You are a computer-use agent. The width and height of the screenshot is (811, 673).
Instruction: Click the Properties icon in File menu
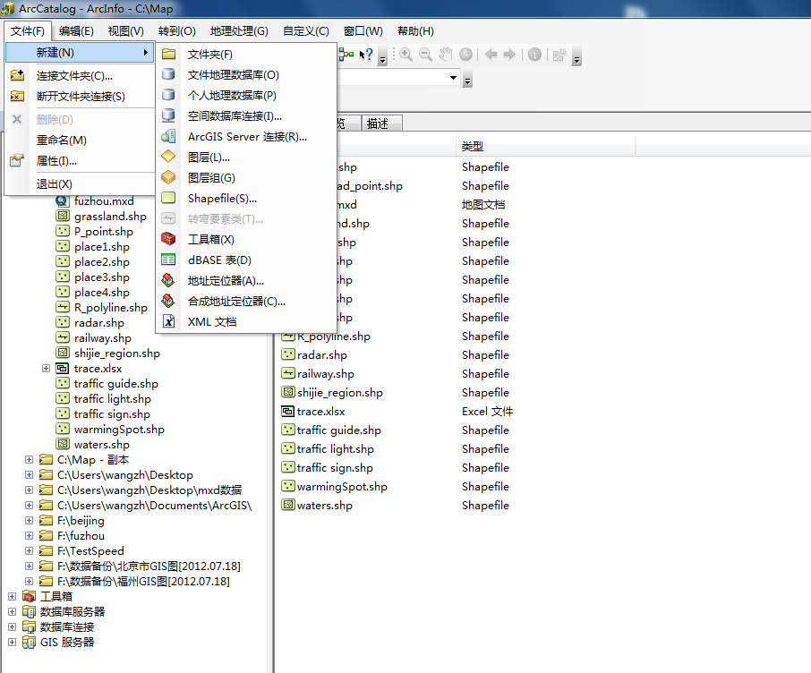coord(17,160)
